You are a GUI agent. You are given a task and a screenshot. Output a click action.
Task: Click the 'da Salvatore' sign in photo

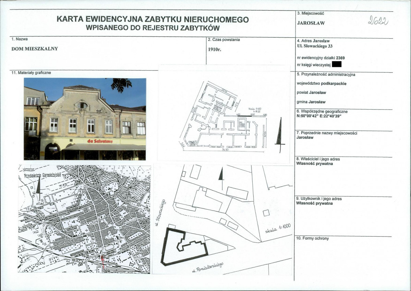click(x=100, y=141)
